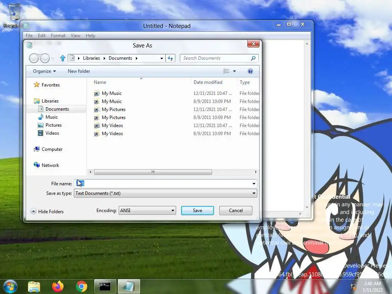Open Notepad Edit menu
The width and height of the screenshot is (392, 294).
click(41, 36)
